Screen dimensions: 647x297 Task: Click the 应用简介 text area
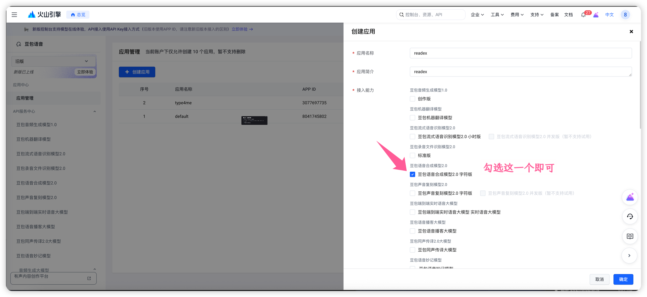tap(521, 72)
